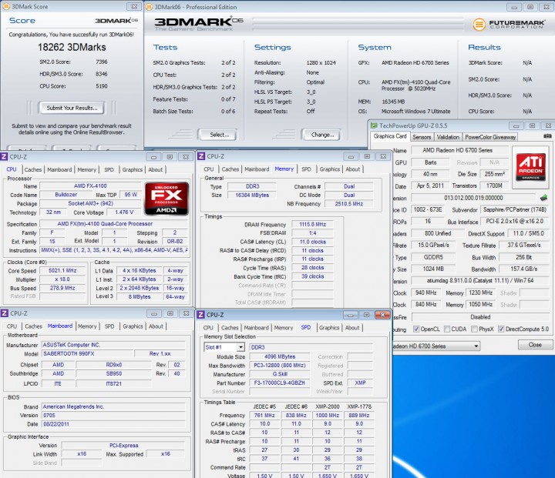The image size is (555, 478).
Task: Click the 18262 3DMarks score text
Action: [72, 47]
